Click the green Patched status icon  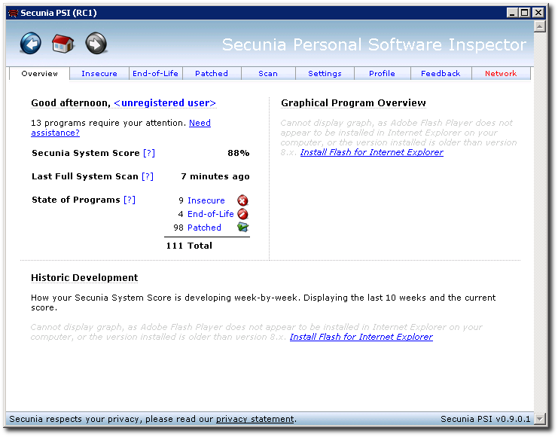pyautogui.click(x=242, y=228)
